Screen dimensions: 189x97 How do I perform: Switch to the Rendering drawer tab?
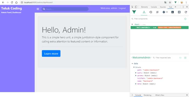(147, 95)
